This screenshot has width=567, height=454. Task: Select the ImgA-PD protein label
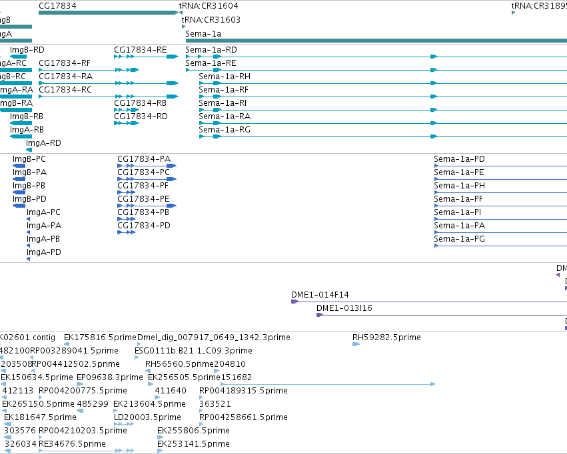pyautogui.click(x=44, y=253)
